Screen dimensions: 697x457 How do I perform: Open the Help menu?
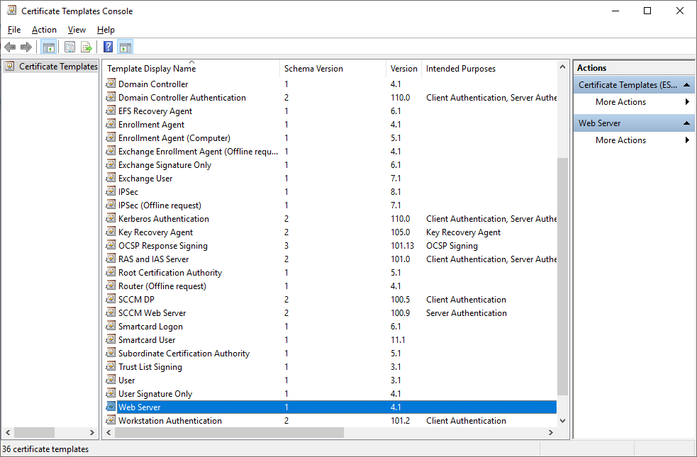[x=106, y=30]
